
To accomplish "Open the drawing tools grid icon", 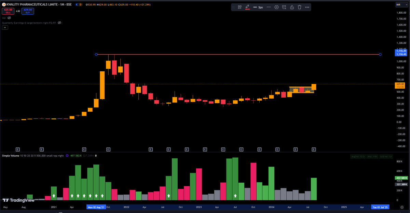I will pos(239,7).
